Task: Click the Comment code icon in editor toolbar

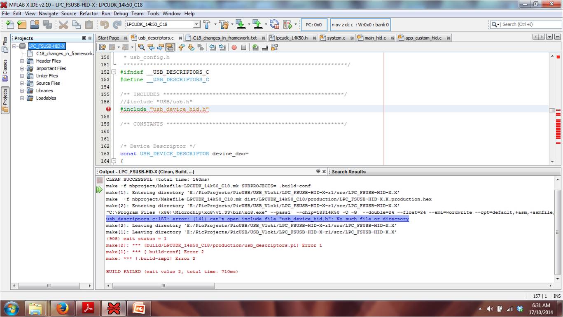Action: tap(255, 47)
